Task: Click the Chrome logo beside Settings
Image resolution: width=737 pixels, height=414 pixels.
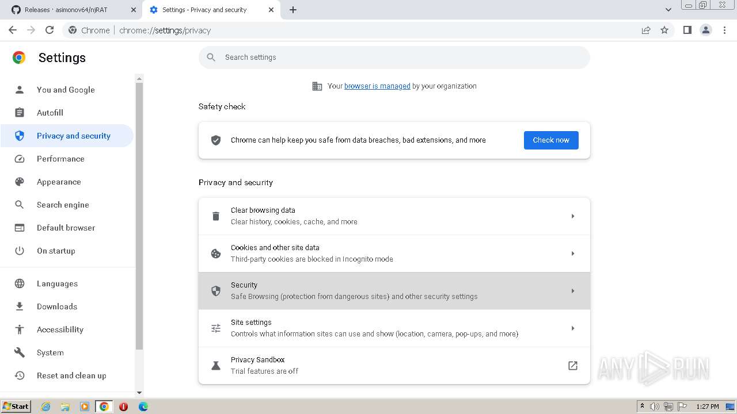Action: tap(19, 57)
